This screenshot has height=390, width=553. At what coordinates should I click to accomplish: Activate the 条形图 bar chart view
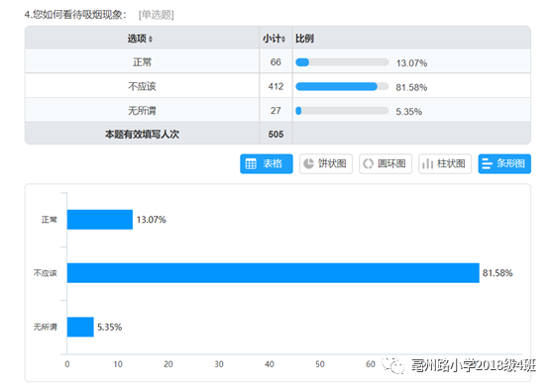(x=504, y=164)
